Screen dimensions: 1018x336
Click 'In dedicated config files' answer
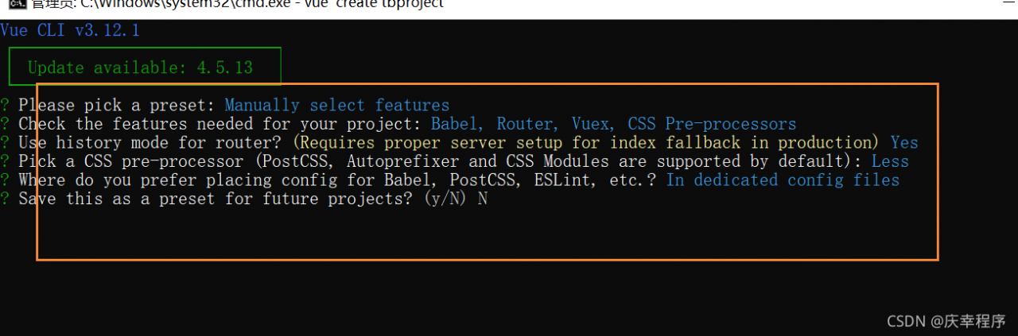coord(783,180)
